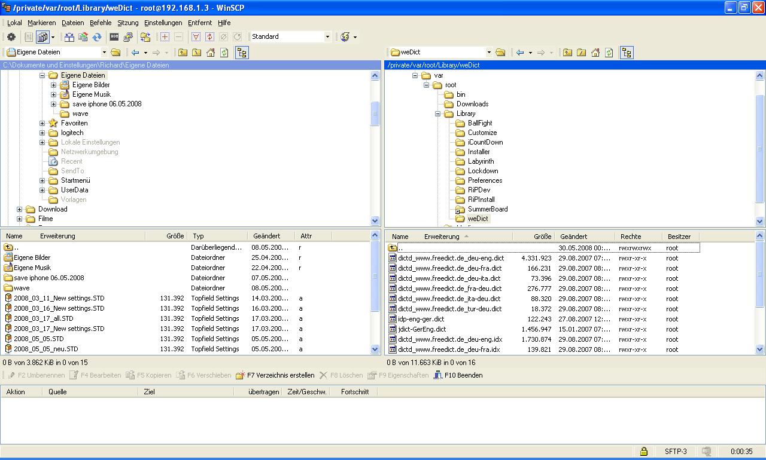Viewport: 766px width, 460px height.
Task: Click F10 Beenden button
Action: pos(458,375)
